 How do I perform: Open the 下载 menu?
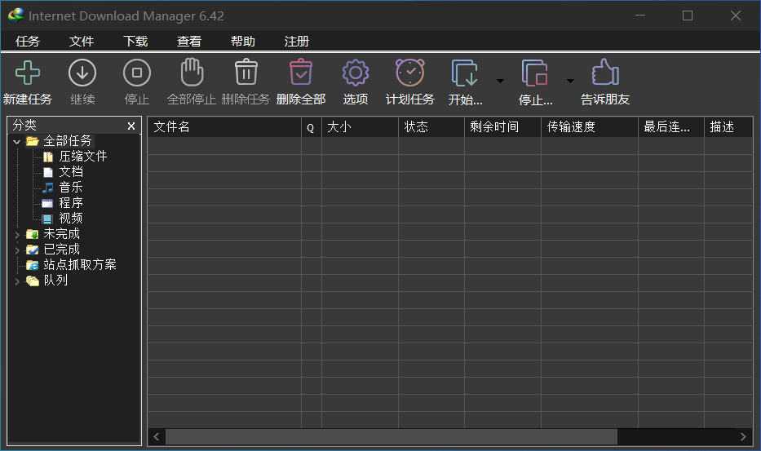[x=135, y=42]
